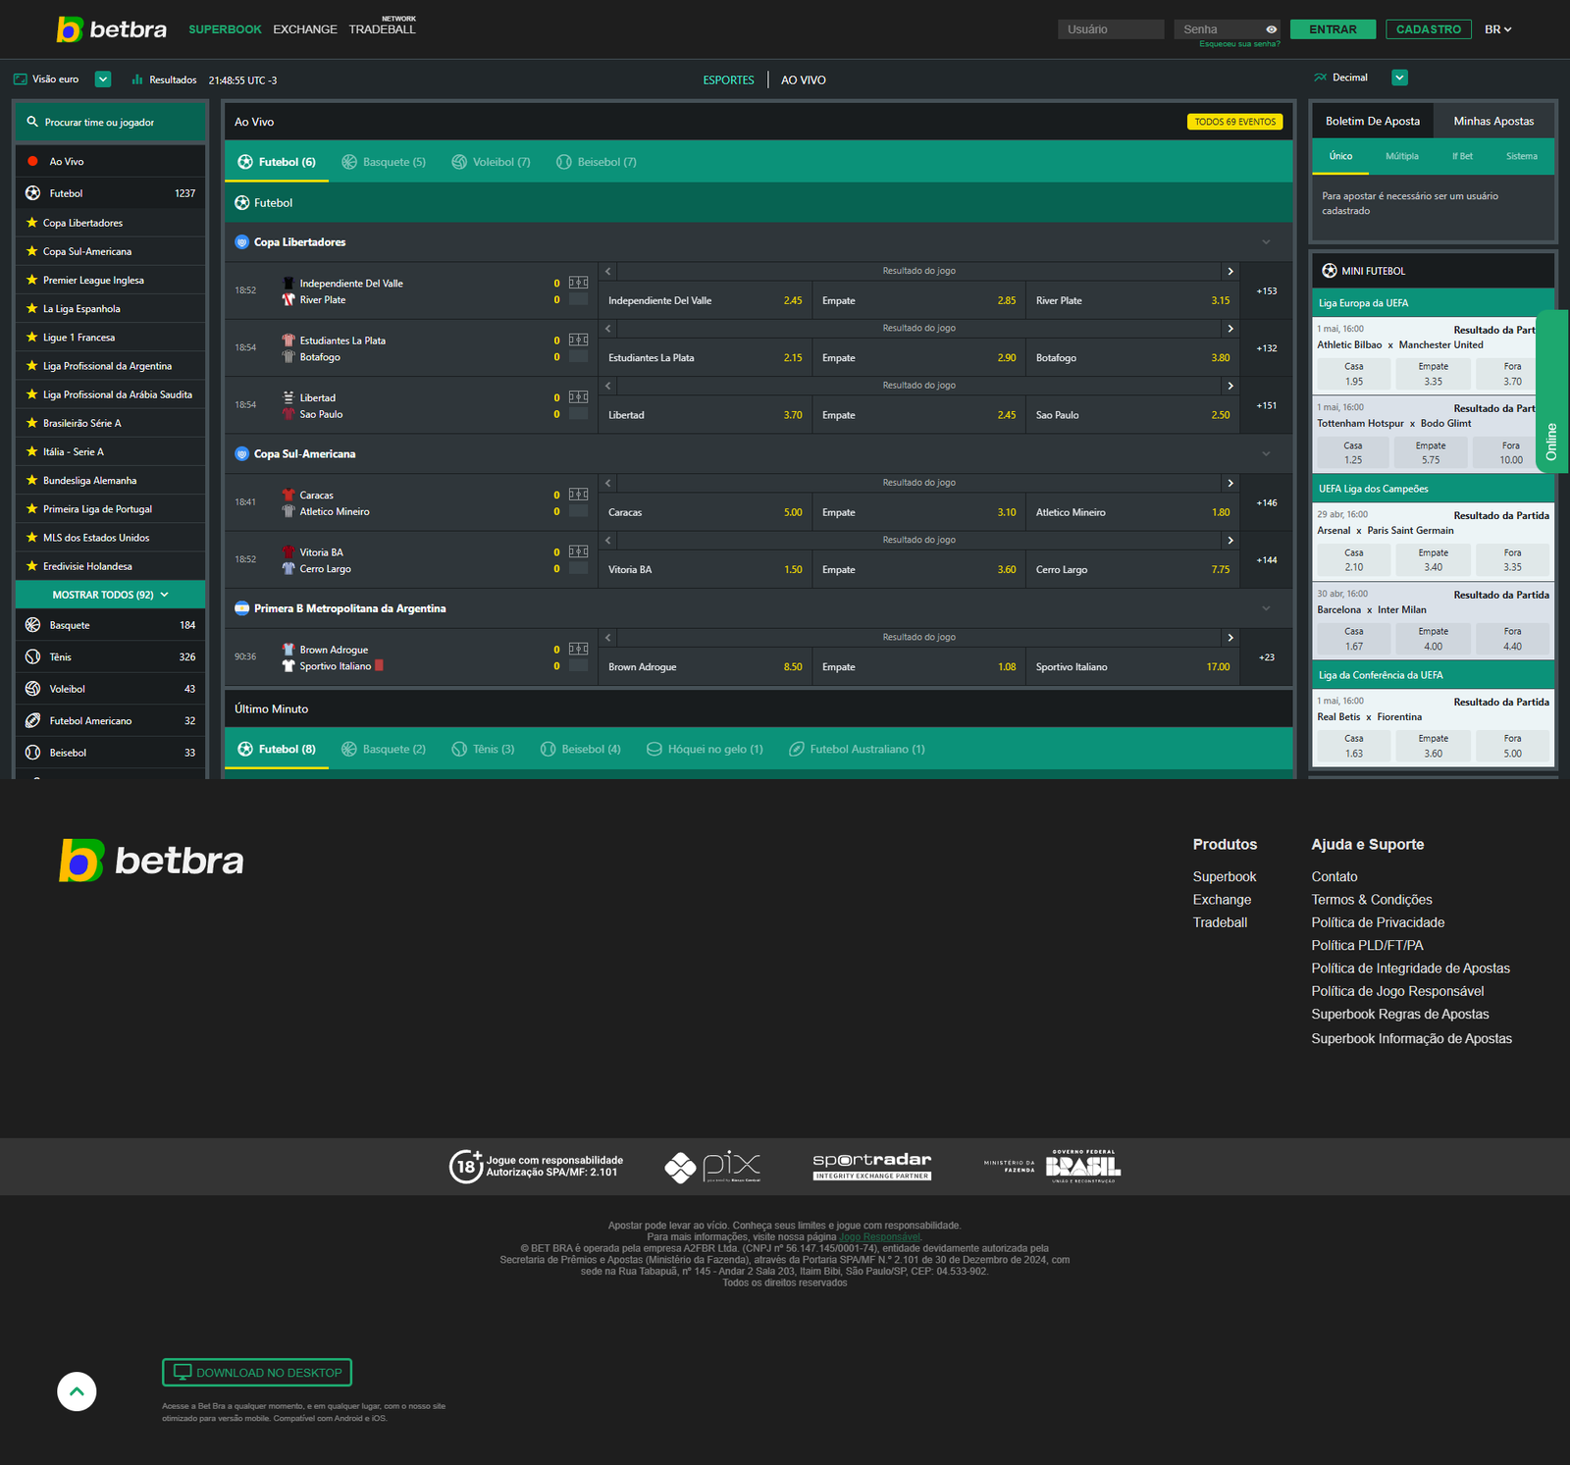Click TODOS 69 EVENTOS button
Screen dimensions: 1570x1465
1235,122
